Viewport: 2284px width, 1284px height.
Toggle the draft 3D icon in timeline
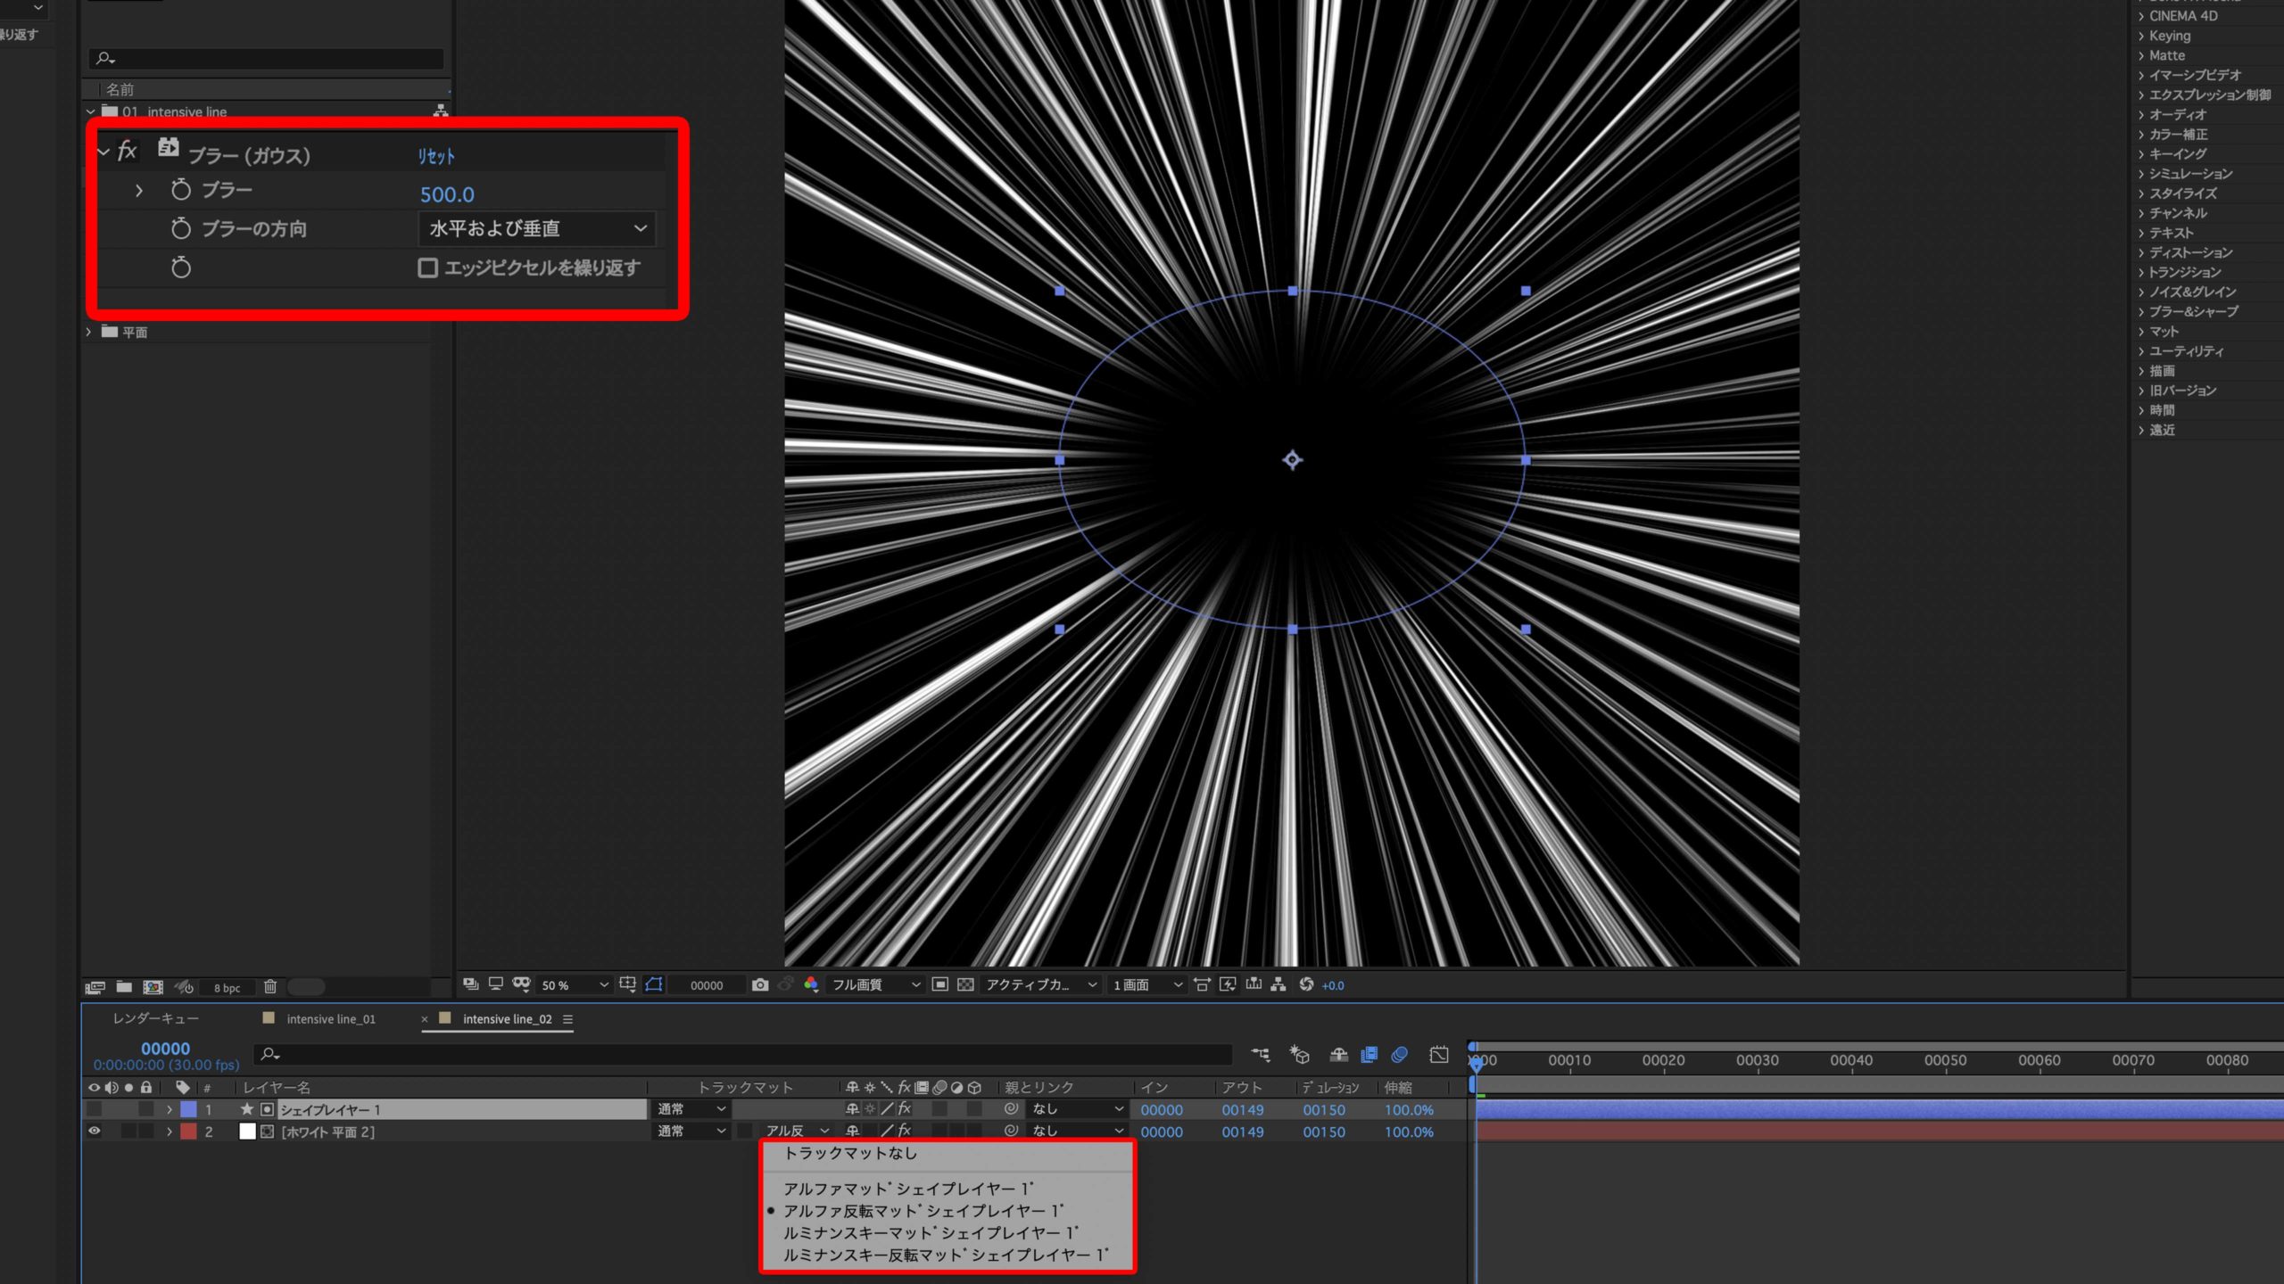[1300, 1055]
